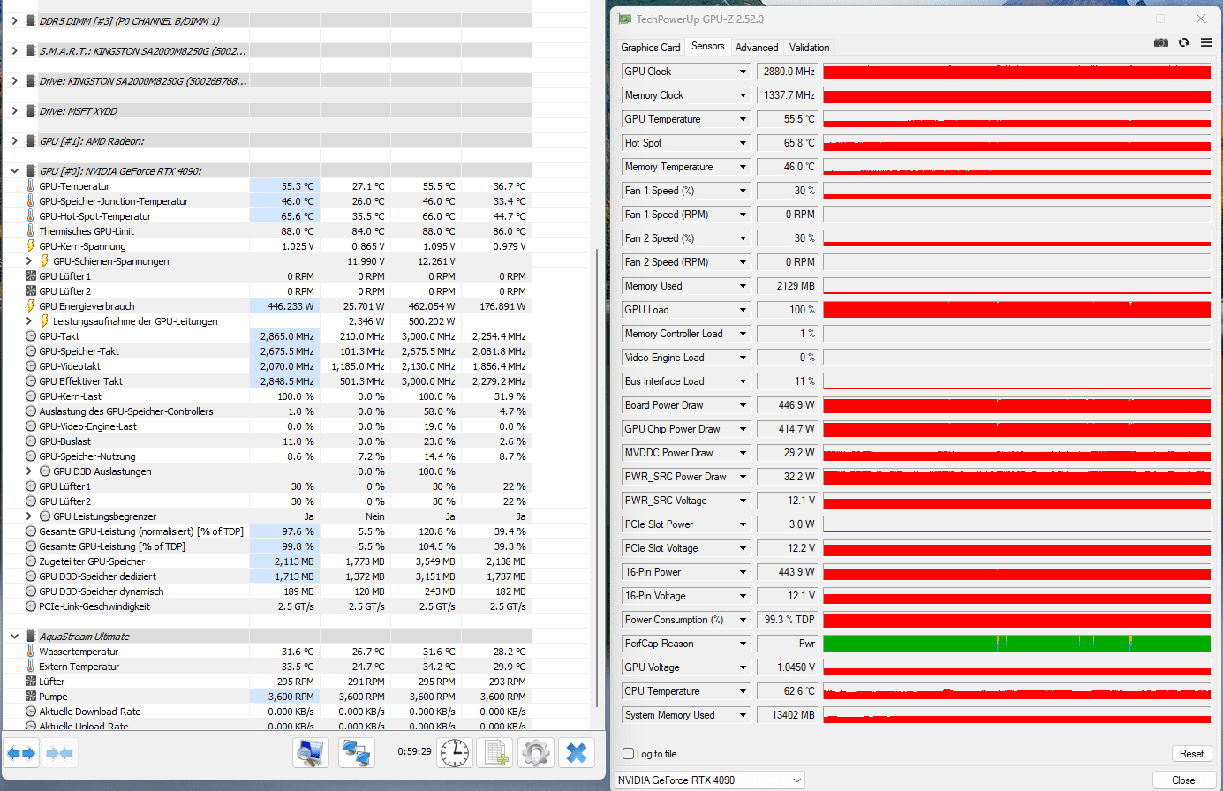This screenshot has width=1223, height=791.
Task: Open the GPU Clock sensor dropdown
Action: (x=743, y=72)
